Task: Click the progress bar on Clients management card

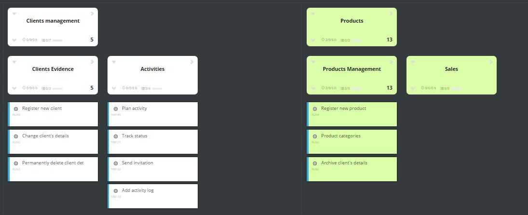Action: (x=57, y=40)
